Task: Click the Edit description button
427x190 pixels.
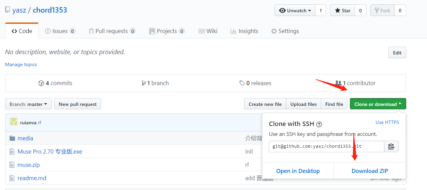Action: pos(397,52)
